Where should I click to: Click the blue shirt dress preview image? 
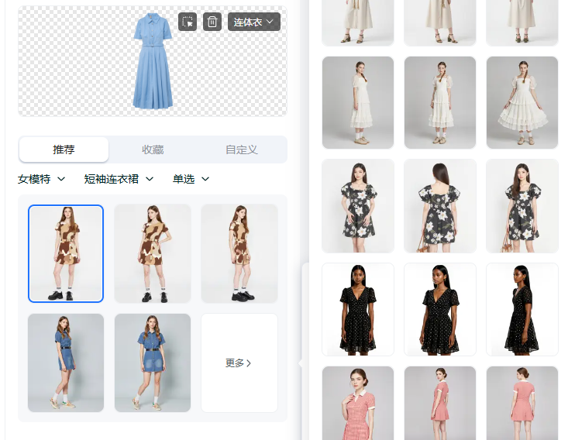[x=153, y=61]
